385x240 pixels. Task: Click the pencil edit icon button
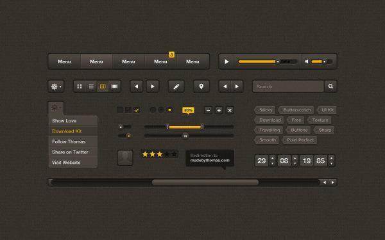pos(176,86)
